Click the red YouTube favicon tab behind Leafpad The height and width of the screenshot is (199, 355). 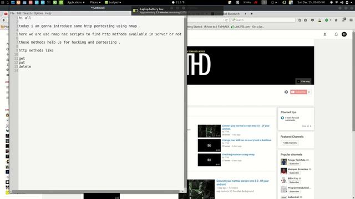(6, 14)
